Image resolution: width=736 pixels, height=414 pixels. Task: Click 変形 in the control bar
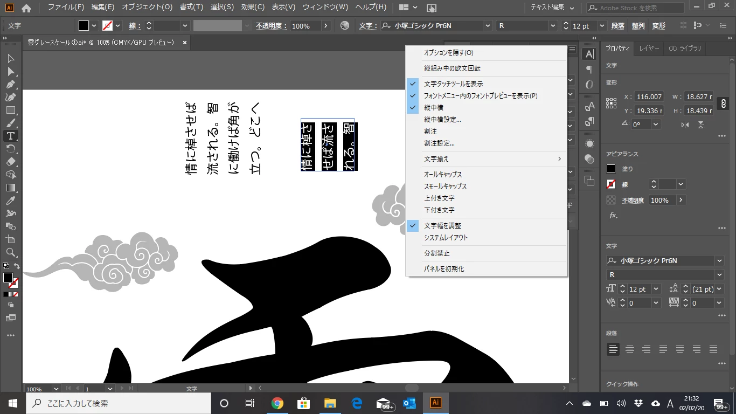coord(658,26)
